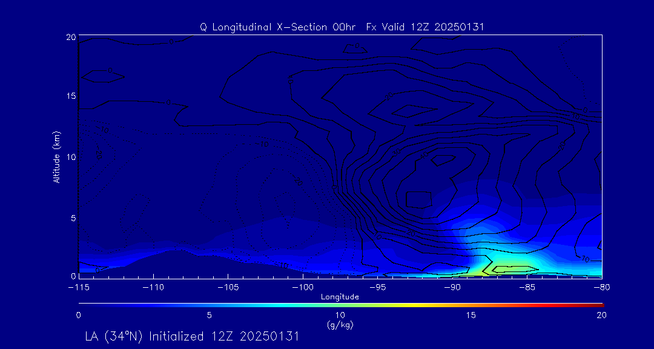The image size is (654, 349).
Task: Click the -90 longitude tick label
Action: pos(452,288)
